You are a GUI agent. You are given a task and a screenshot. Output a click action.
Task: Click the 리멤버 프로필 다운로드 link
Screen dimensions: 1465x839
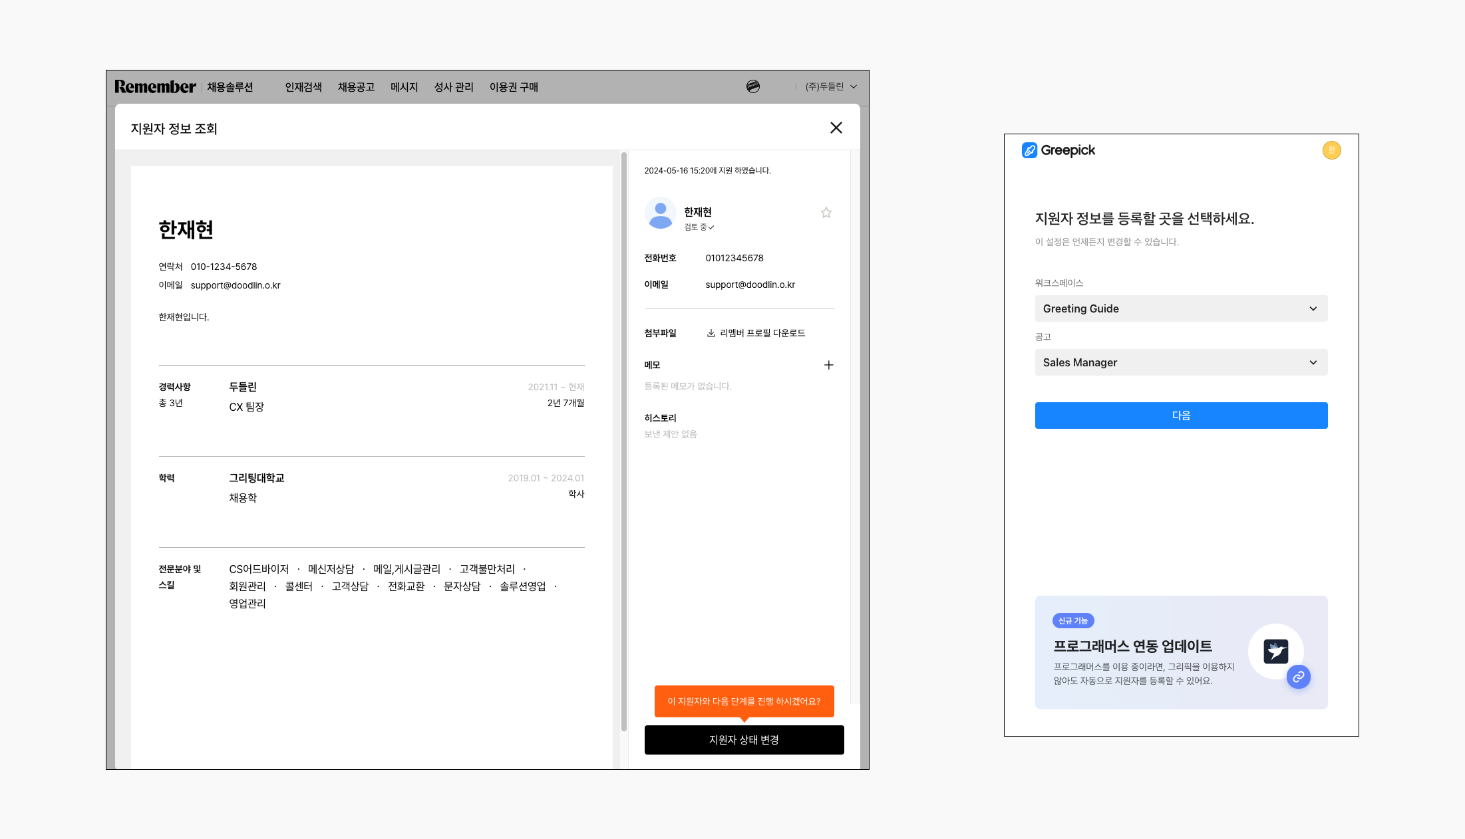point(762,333)
